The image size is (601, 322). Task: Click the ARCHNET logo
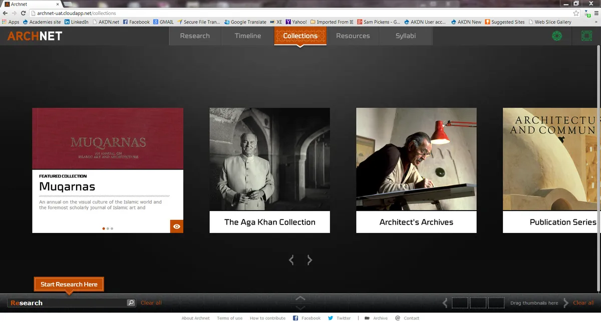pos(35,36)
